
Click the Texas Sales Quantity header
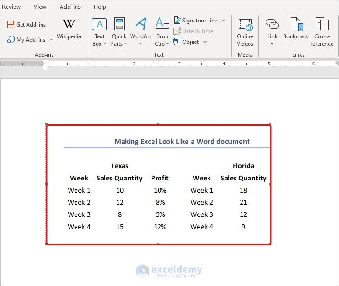click(x=119, y=178)
